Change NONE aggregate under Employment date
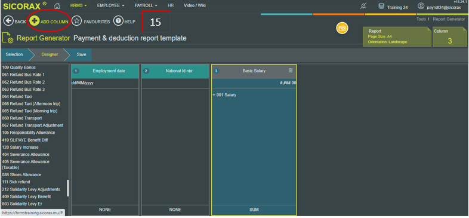 point(105,210)
